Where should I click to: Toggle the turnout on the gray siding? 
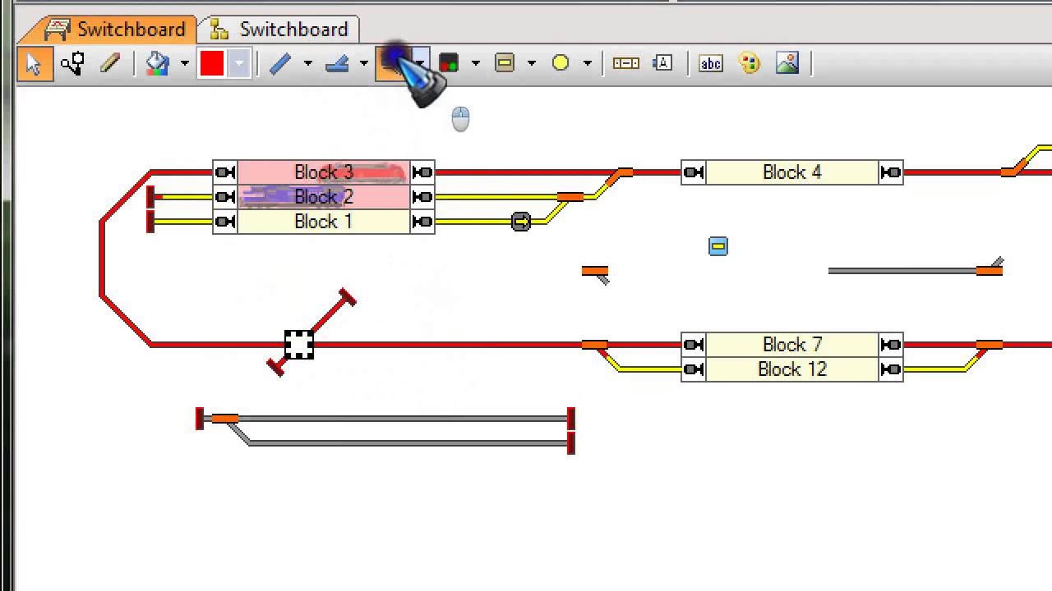pyautogui.click(x=225, y=420)
